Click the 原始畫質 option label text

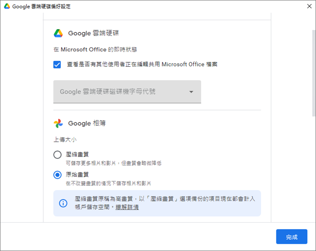tap(77, 174)
